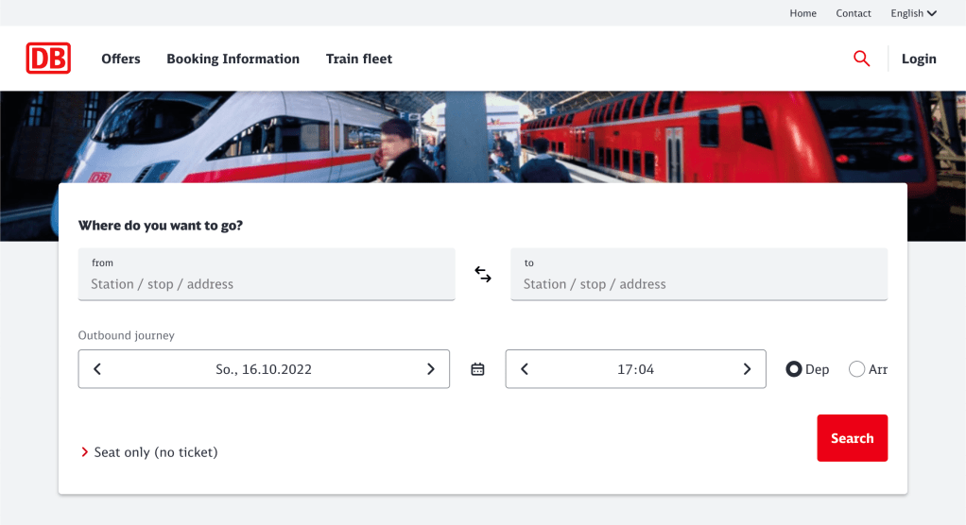Select earlier time arrow
This screenshot has width=966, height=525.
[525, 369]
